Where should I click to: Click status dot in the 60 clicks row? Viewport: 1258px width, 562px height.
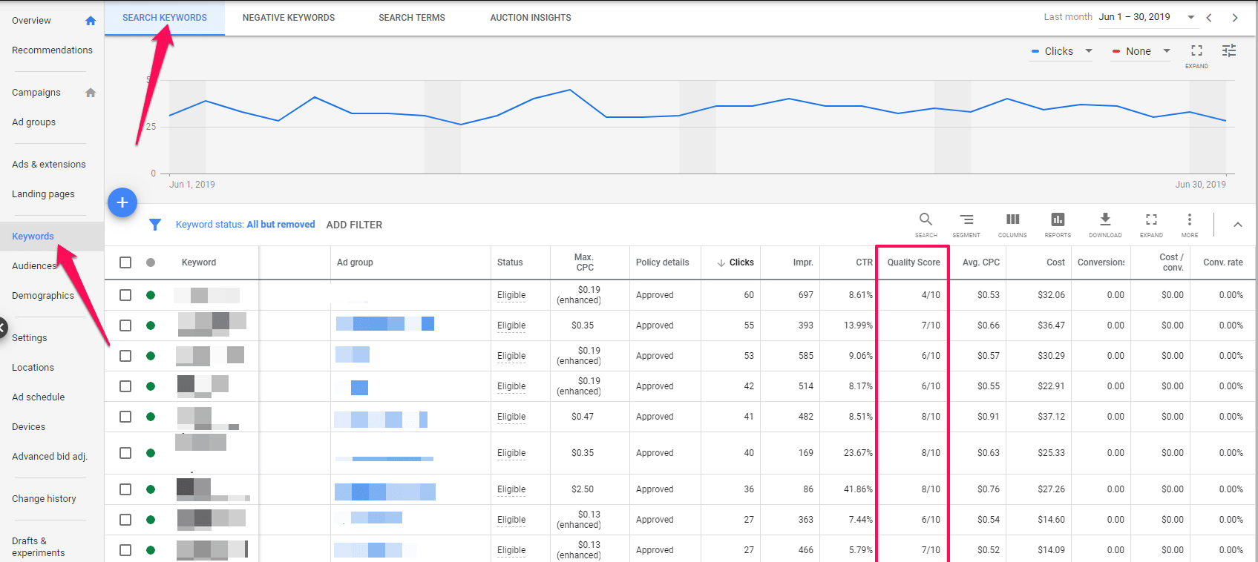151,295
